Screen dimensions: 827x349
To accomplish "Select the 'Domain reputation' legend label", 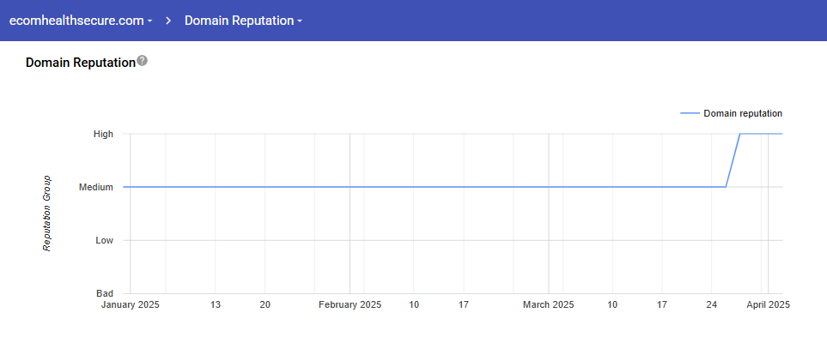I will point(743,113).
